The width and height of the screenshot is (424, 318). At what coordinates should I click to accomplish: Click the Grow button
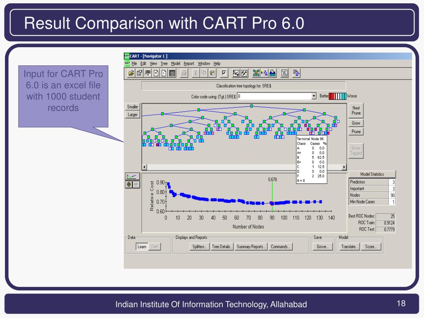click(x=356, y=123)
